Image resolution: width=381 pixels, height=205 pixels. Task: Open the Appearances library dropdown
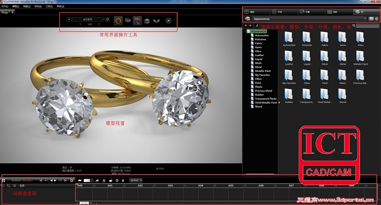tap(309, 19)
